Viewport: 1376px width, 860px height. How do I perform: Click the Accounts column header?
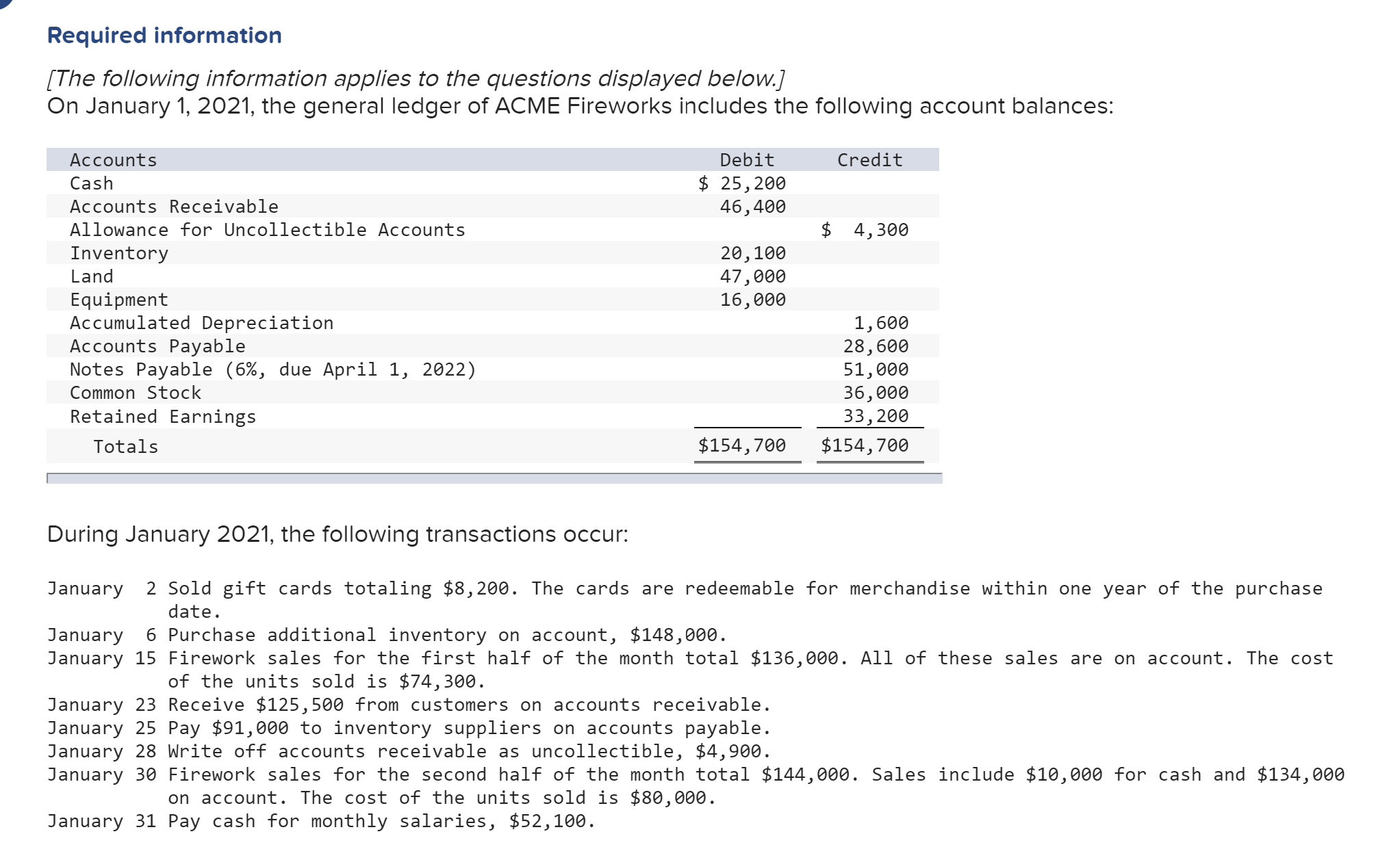114,160
